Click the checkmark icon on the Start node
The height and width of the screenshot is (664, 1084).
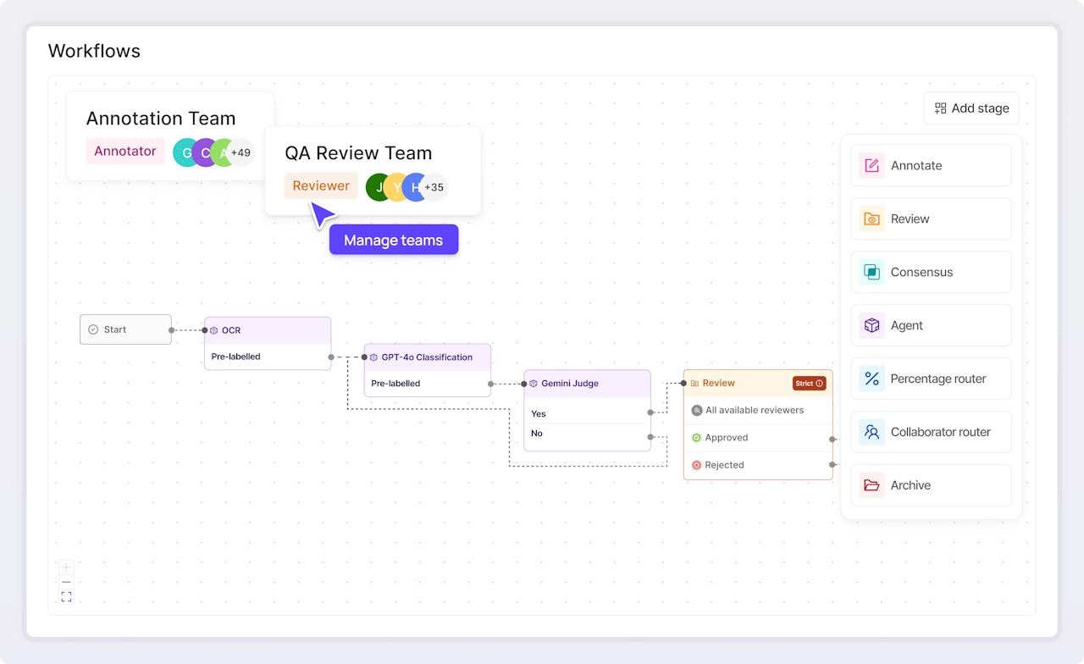91,329
